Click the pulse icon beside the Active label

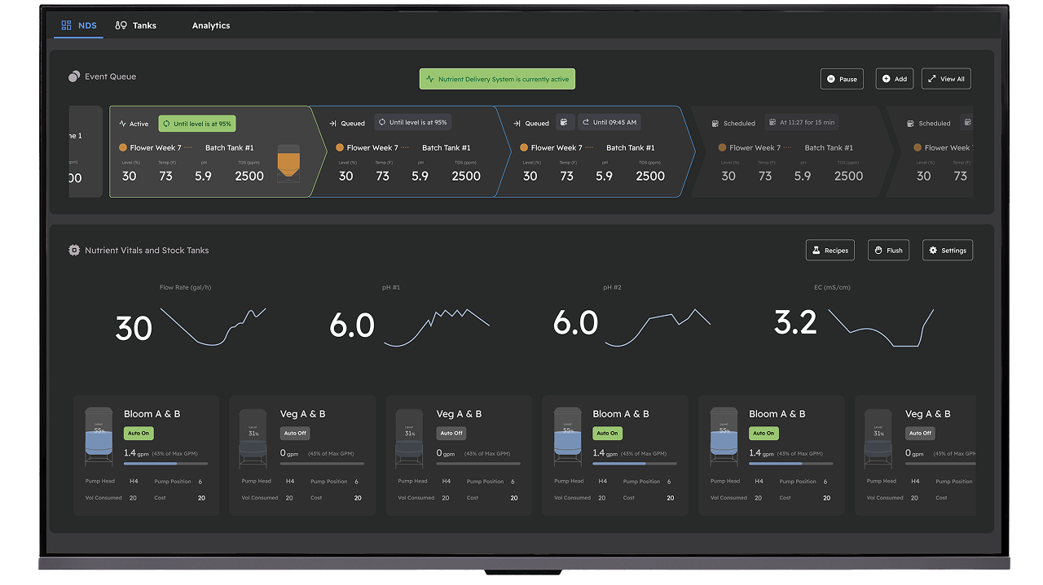[123, 124]
